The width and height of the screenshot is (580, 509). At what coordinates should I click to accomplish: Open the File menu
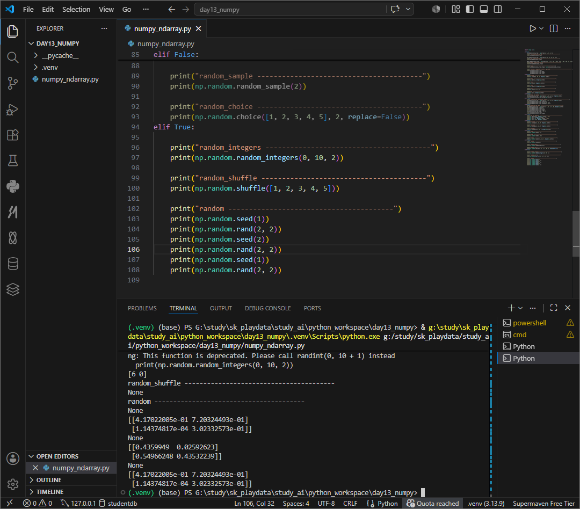[x=28, y=9]
